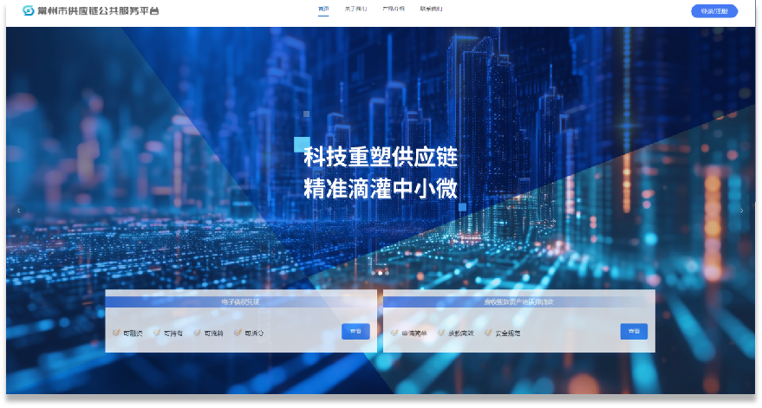
Task: Go to previous banner slide with left arrow
Action: pyautogui.click(x=18, y=210)
